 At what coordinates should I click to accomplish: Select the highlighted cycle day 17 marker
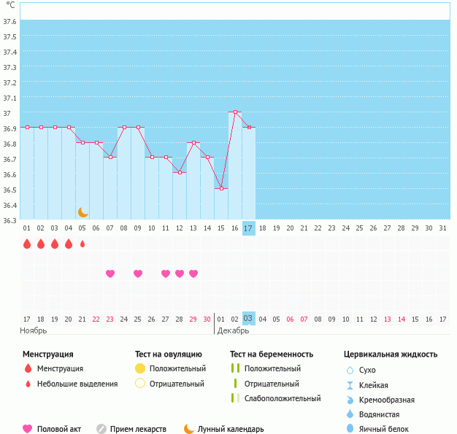[x=248, y=228]
